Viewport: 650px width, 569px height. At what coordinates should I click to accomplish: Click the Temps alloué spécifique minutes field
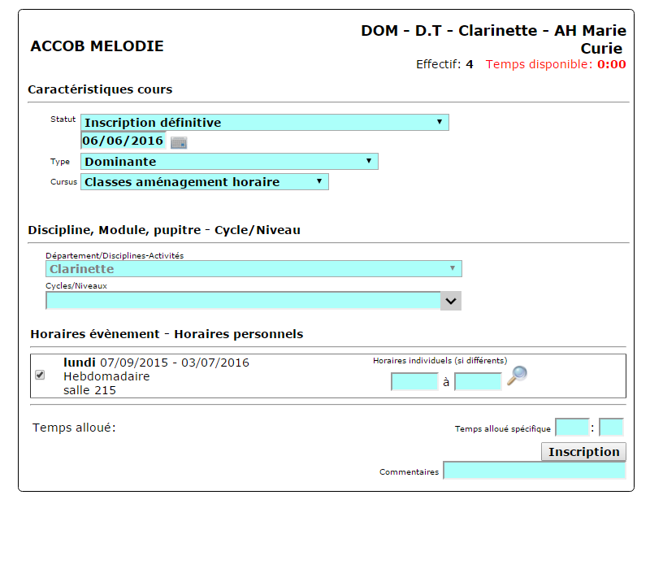(611, 428)
